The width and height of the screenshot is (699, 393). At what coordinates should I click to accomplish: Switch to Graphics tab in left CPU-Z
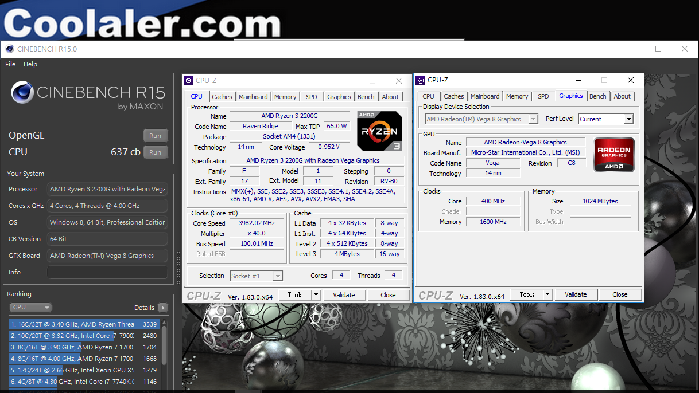click(339, 97)
